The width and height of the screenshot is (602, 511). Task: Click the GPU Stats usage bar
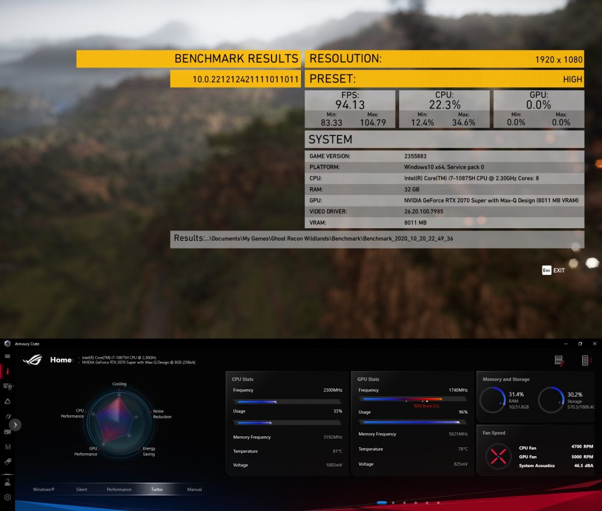click(413, 422)
